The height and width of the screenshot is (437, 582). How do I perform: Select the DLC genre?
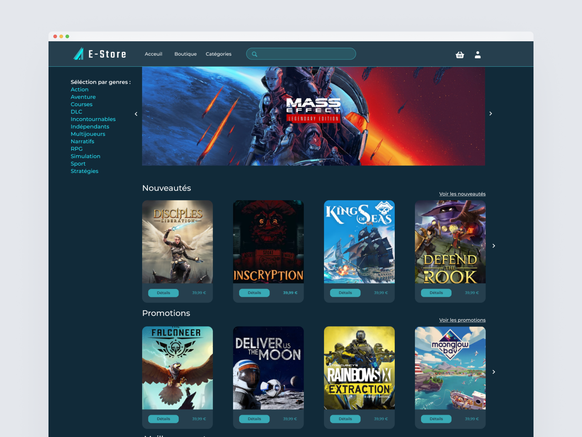(76, 112)
